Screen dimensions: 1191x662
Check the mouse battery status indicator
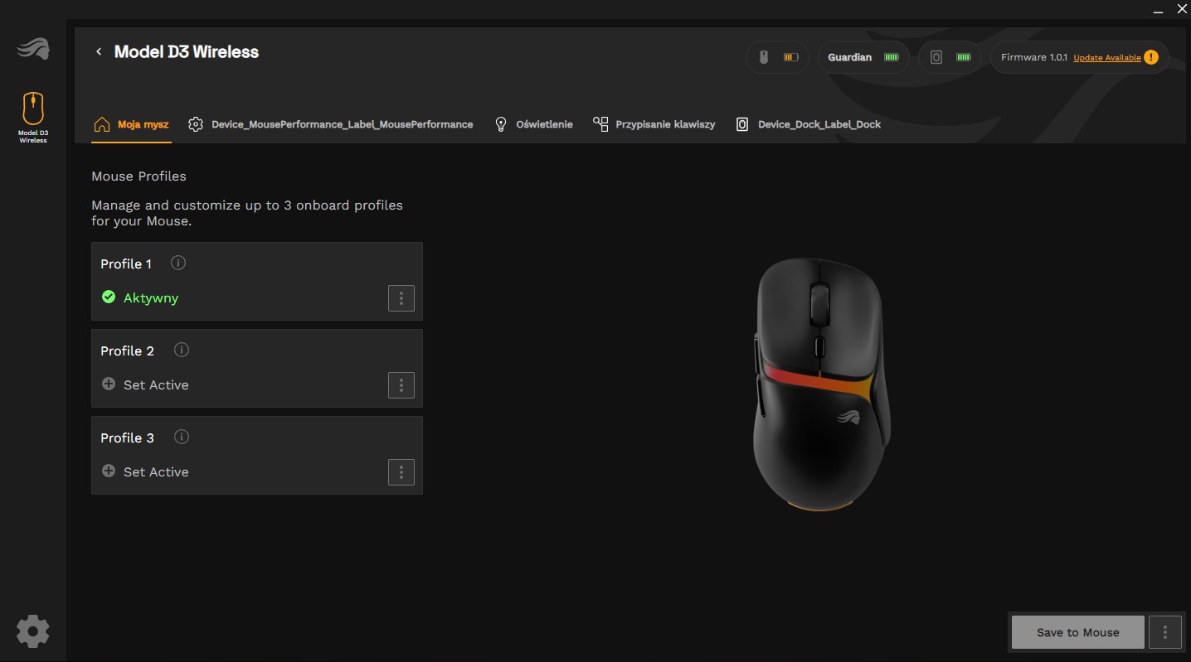[x=778, y=57]
